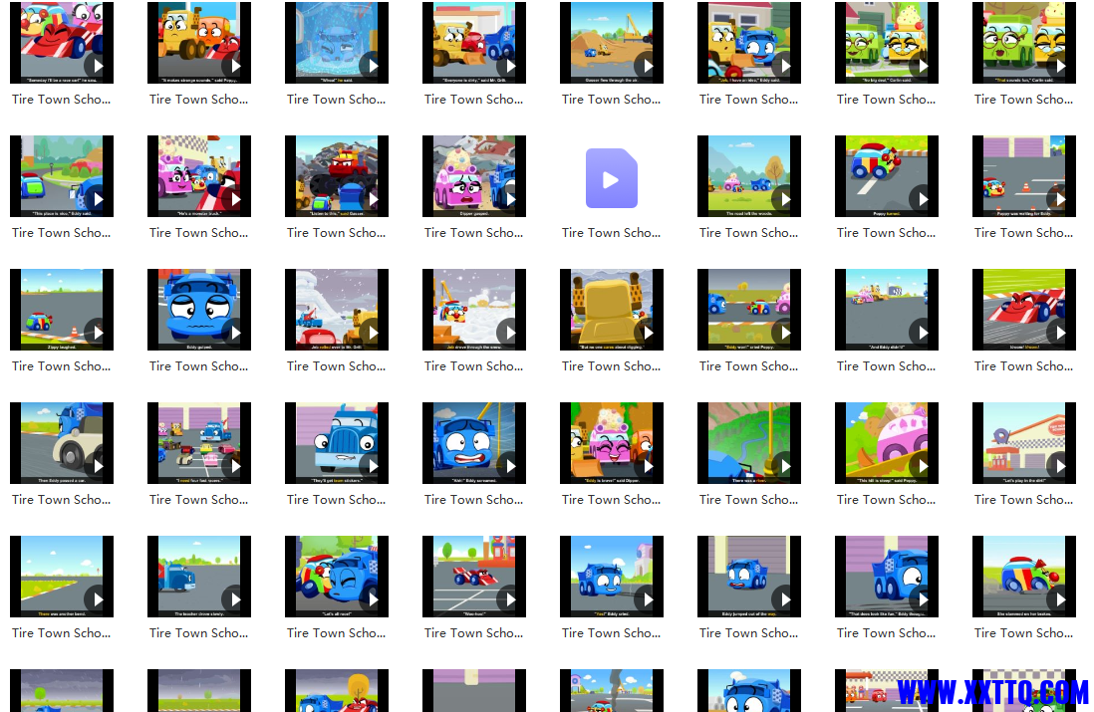Open snow scene with crane and colorful car video
The height and width of the screenshot is (712, 1094).
[x=473, y=309]
